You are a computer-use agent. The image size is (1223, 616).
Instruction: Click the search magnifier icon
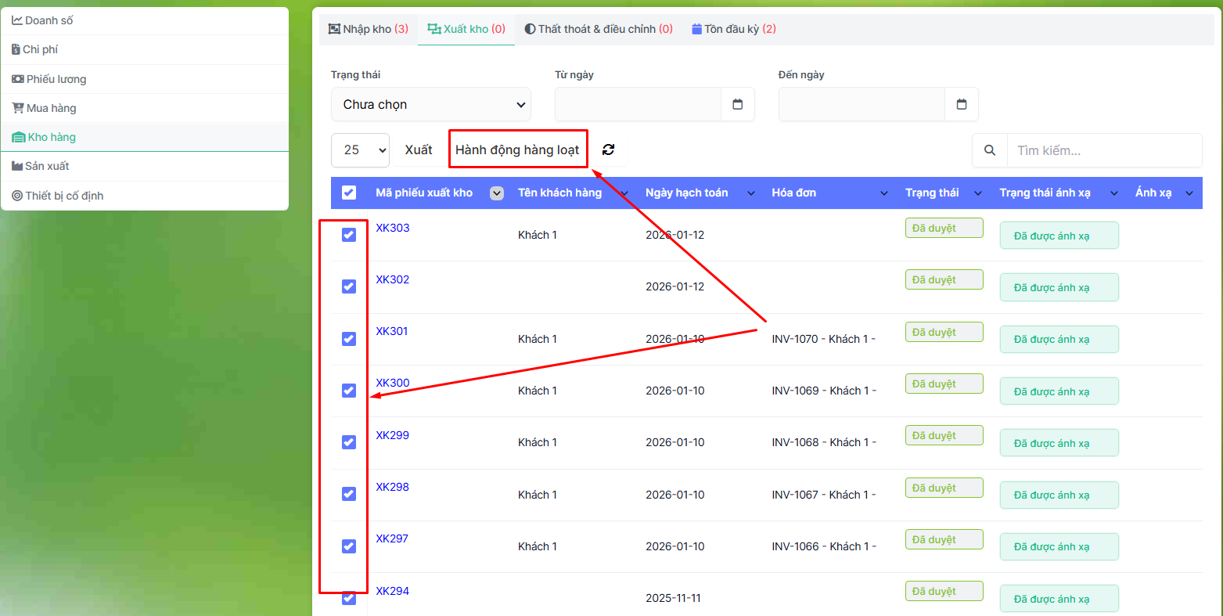(x=990, y=150)
